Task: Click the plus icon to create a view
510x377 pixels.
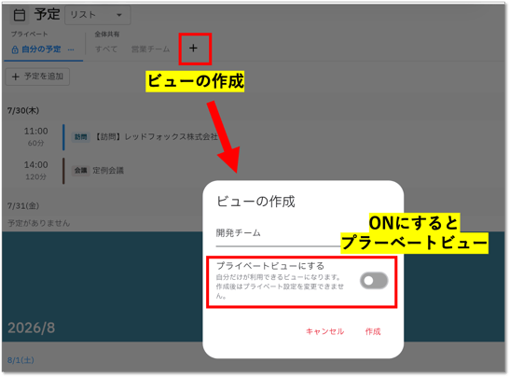Action: (194, 49)
